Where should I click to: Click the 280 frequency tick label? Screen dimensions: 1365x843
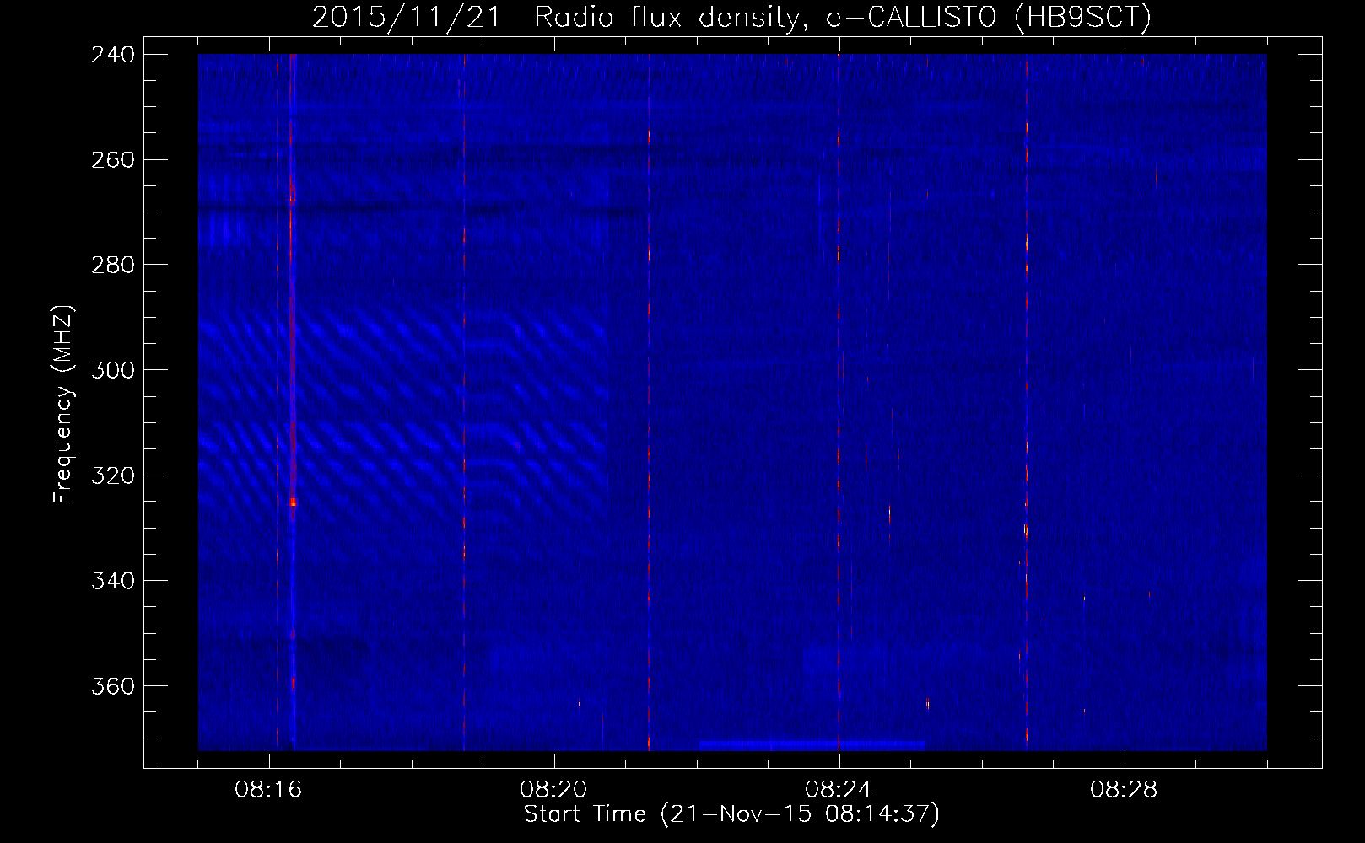click(111, 265)
